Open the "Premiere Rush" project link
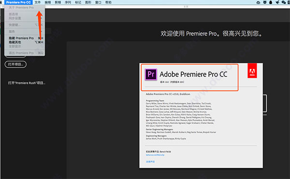This screenshot has width=290, height=179. point(27,83)
